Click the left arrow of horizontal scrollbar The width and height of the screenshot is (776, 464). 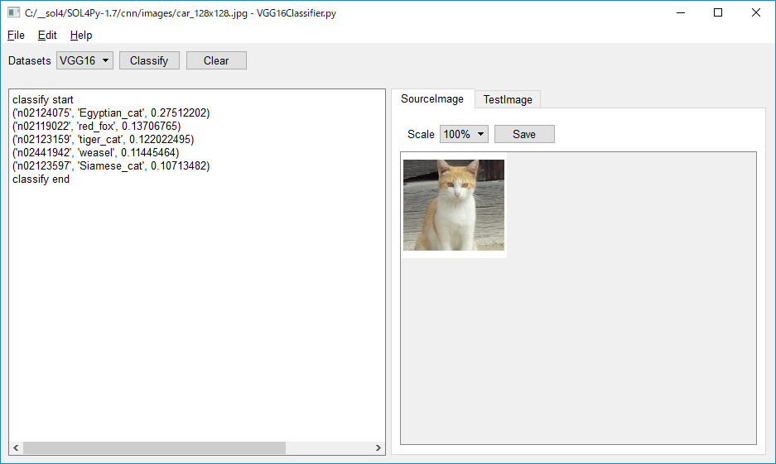click(x=16, y=447)
